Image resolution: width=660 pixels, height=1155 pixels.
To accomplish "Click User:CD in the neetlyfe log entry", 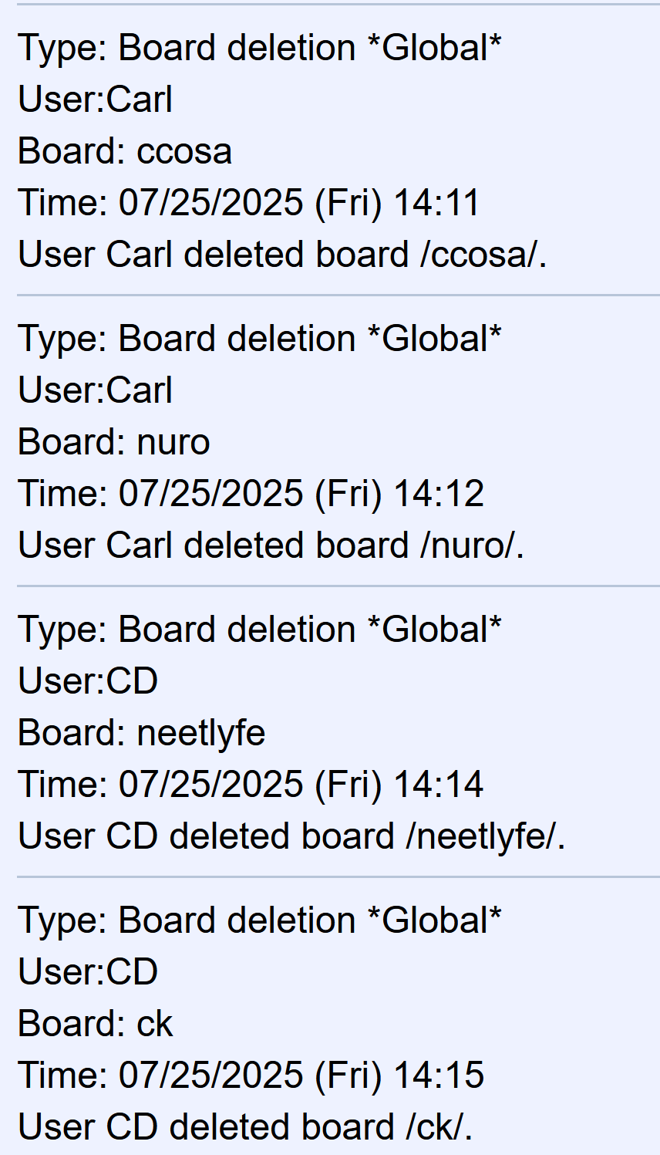I will point(88,681).
